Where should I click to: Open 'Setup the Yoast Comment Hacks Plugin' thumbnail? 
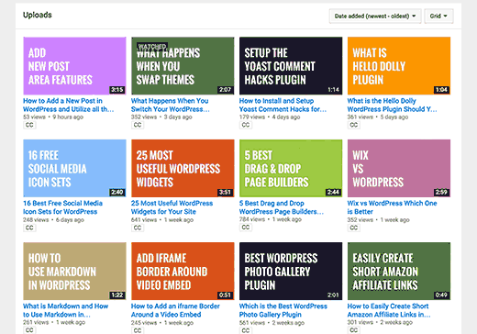tap(291, 66)
